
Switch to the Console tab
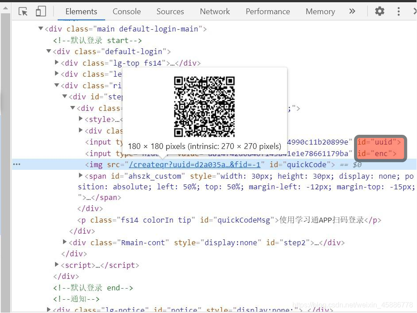(126, 12)
